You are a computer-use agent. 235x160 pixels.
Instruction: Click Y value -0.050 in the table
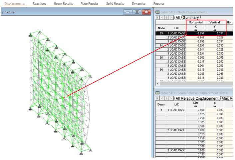point(215,62)
